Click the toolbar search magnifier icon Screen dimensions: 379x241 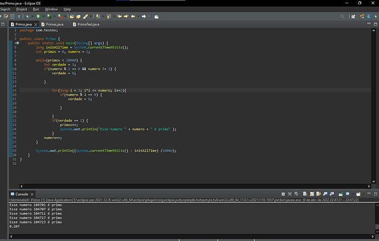click(342, 16)
